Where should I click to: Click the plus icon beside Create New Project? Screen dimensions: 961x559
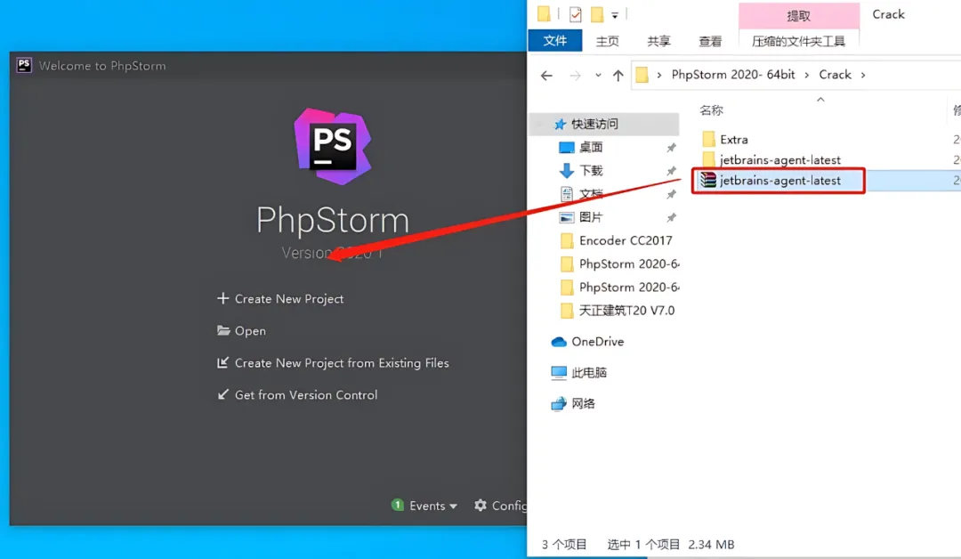[x=223, y=298]
